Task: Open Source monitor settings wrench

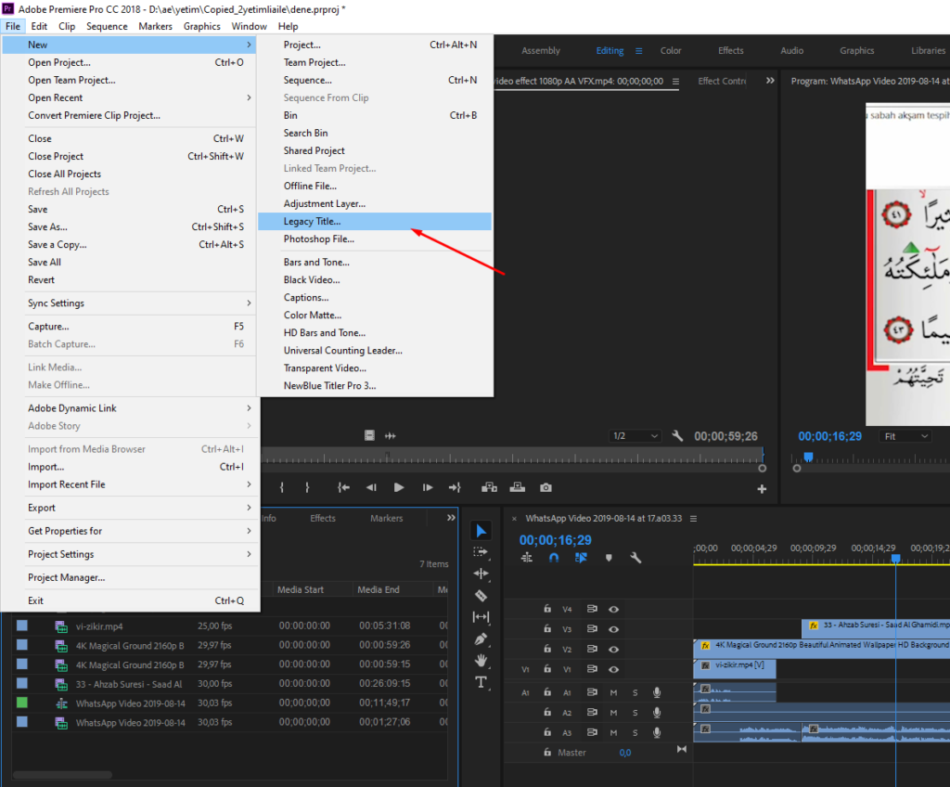Action: click(677, 436)
